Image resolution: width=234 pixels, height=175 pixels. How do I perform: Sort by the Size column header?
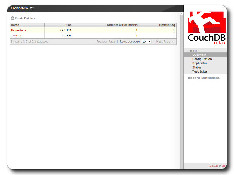click(68, 25)
